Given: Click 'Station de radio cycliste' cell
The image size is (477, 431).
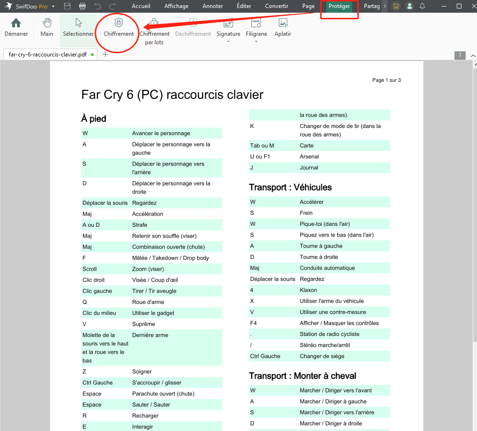Looking at the screenshot, I should click(330, 334).
